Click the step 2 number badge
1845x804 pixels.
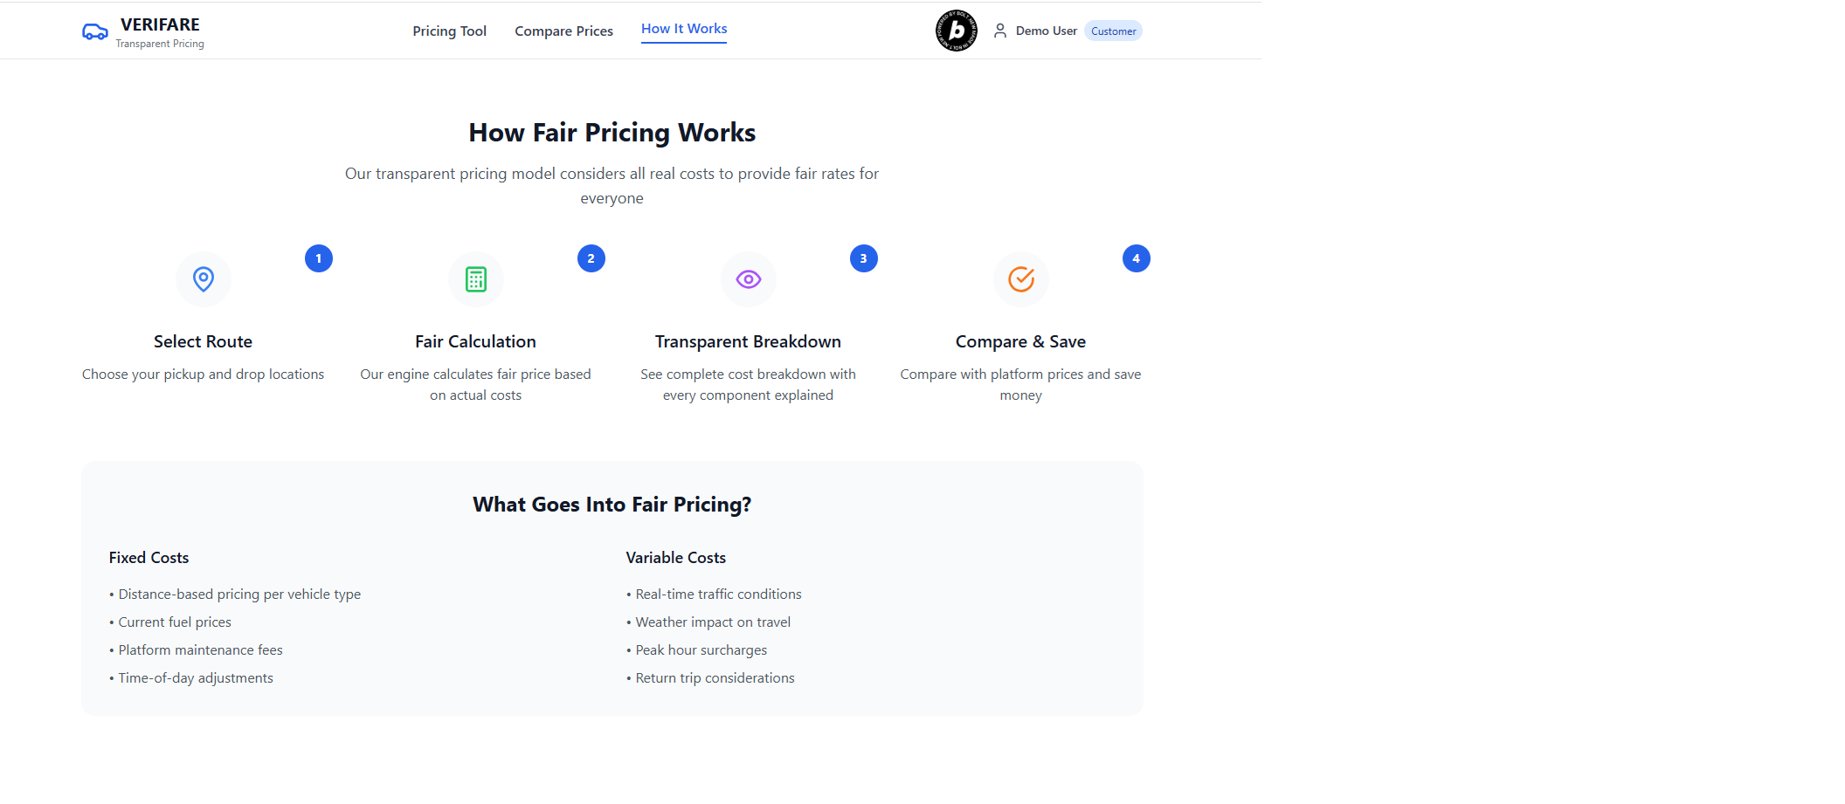(591, 258)
